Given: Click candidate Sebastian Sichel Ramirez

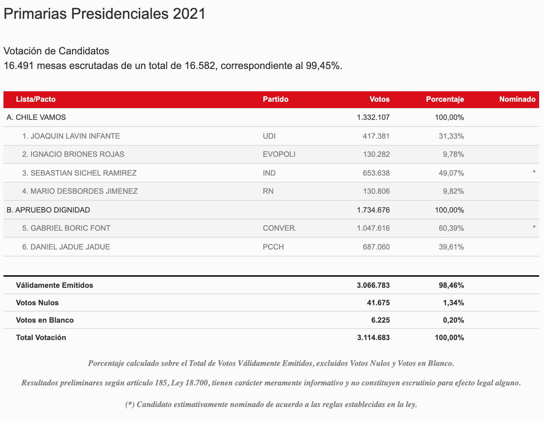Looking at the screenshot, I should pos(79,173).
